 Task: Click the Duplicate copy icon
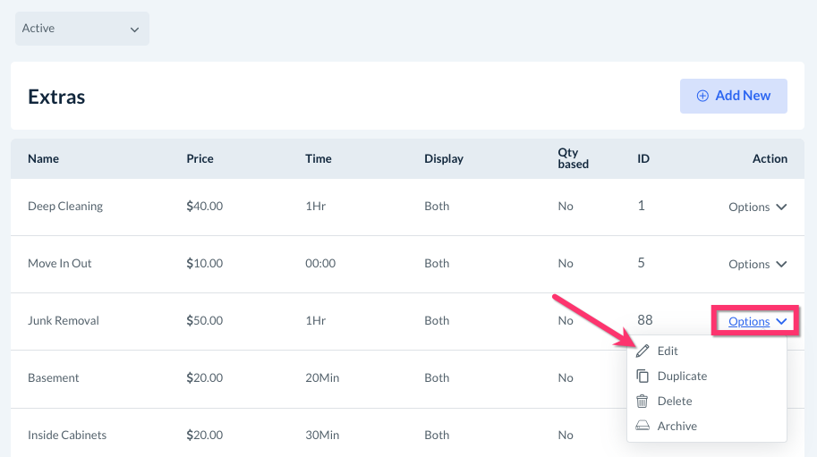click(x=643, y=377)
